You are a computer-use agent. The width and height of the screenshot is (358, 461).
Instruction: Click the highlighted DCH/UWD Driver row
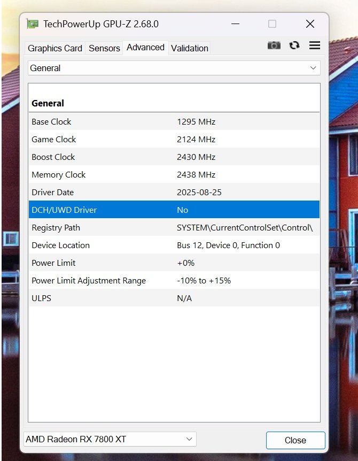tap(174, 210)
